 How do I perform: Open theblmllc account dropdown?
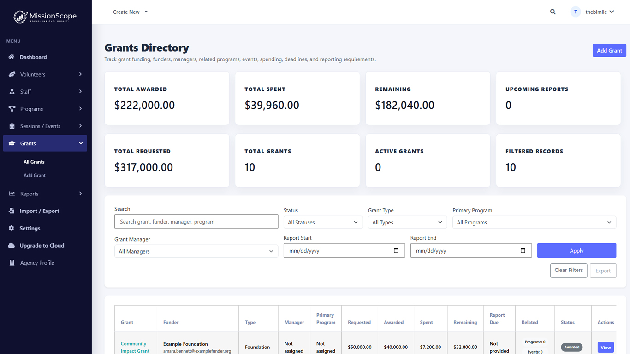point(600,12)
